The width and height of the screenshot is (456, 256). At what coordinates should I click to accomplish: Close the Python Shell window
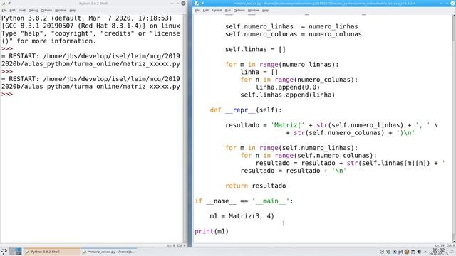[183, 3]
